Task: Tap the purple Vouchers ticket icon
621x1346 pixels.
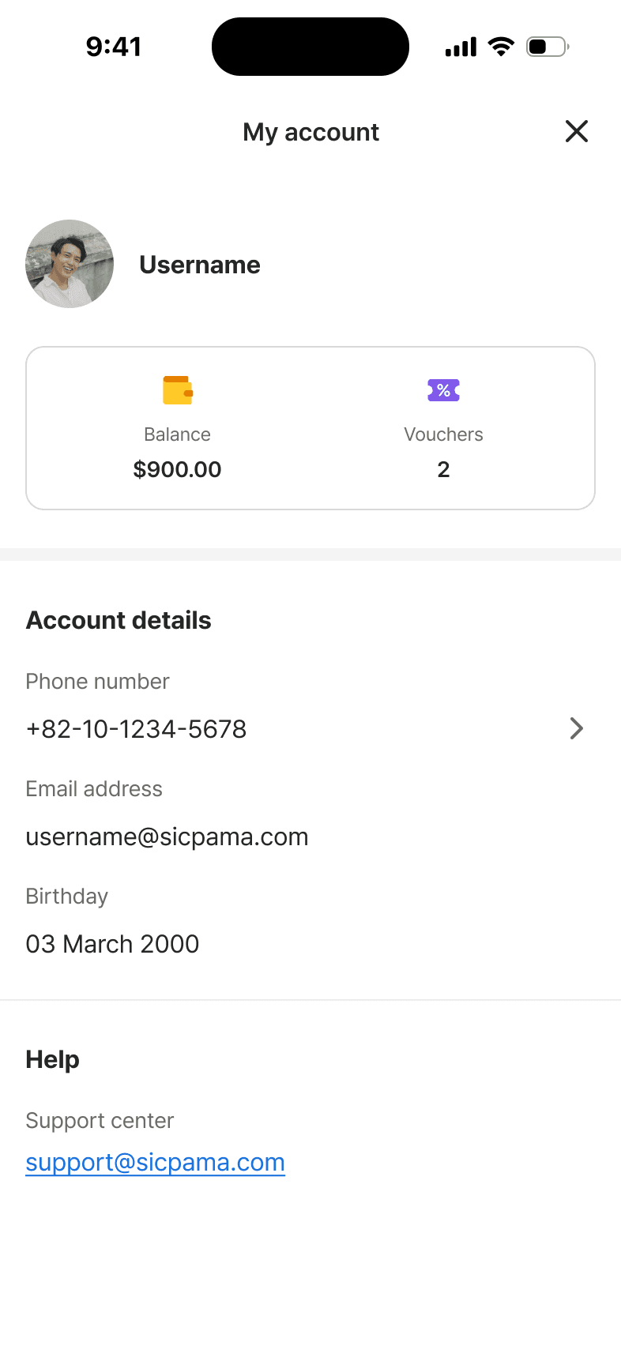Action: click(443, 390)
